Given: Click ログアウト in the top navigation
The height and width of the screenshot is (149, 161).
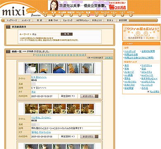Looking at the screenshot, I should [131, 14].
